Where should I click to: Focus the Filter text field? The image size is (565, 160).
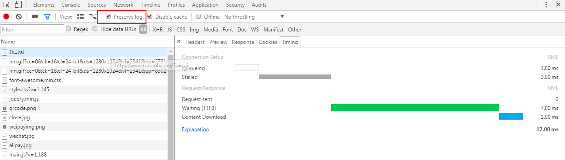pyautogui.click(x=32, y=29)
